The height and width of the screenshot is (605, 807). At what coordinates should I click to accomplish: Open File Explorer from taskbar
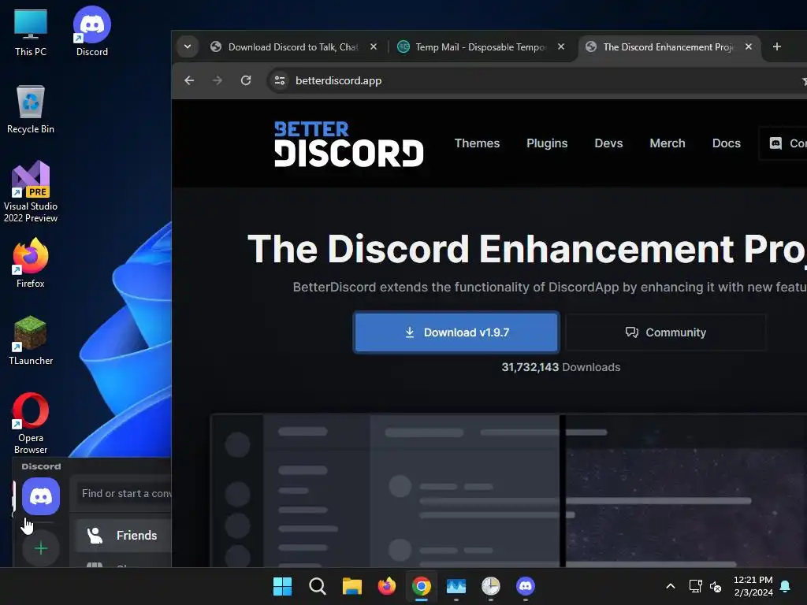[x=352, y=586]
